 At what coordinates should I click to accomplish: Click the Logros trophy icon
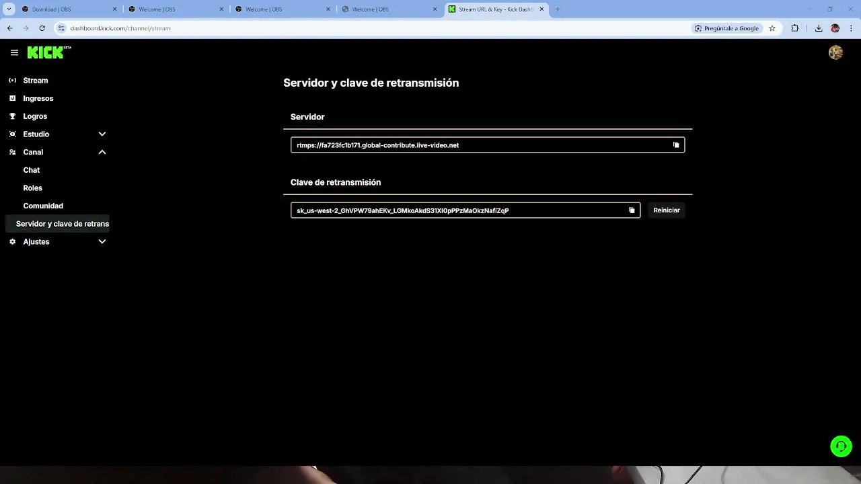click(x=12, y=116)
